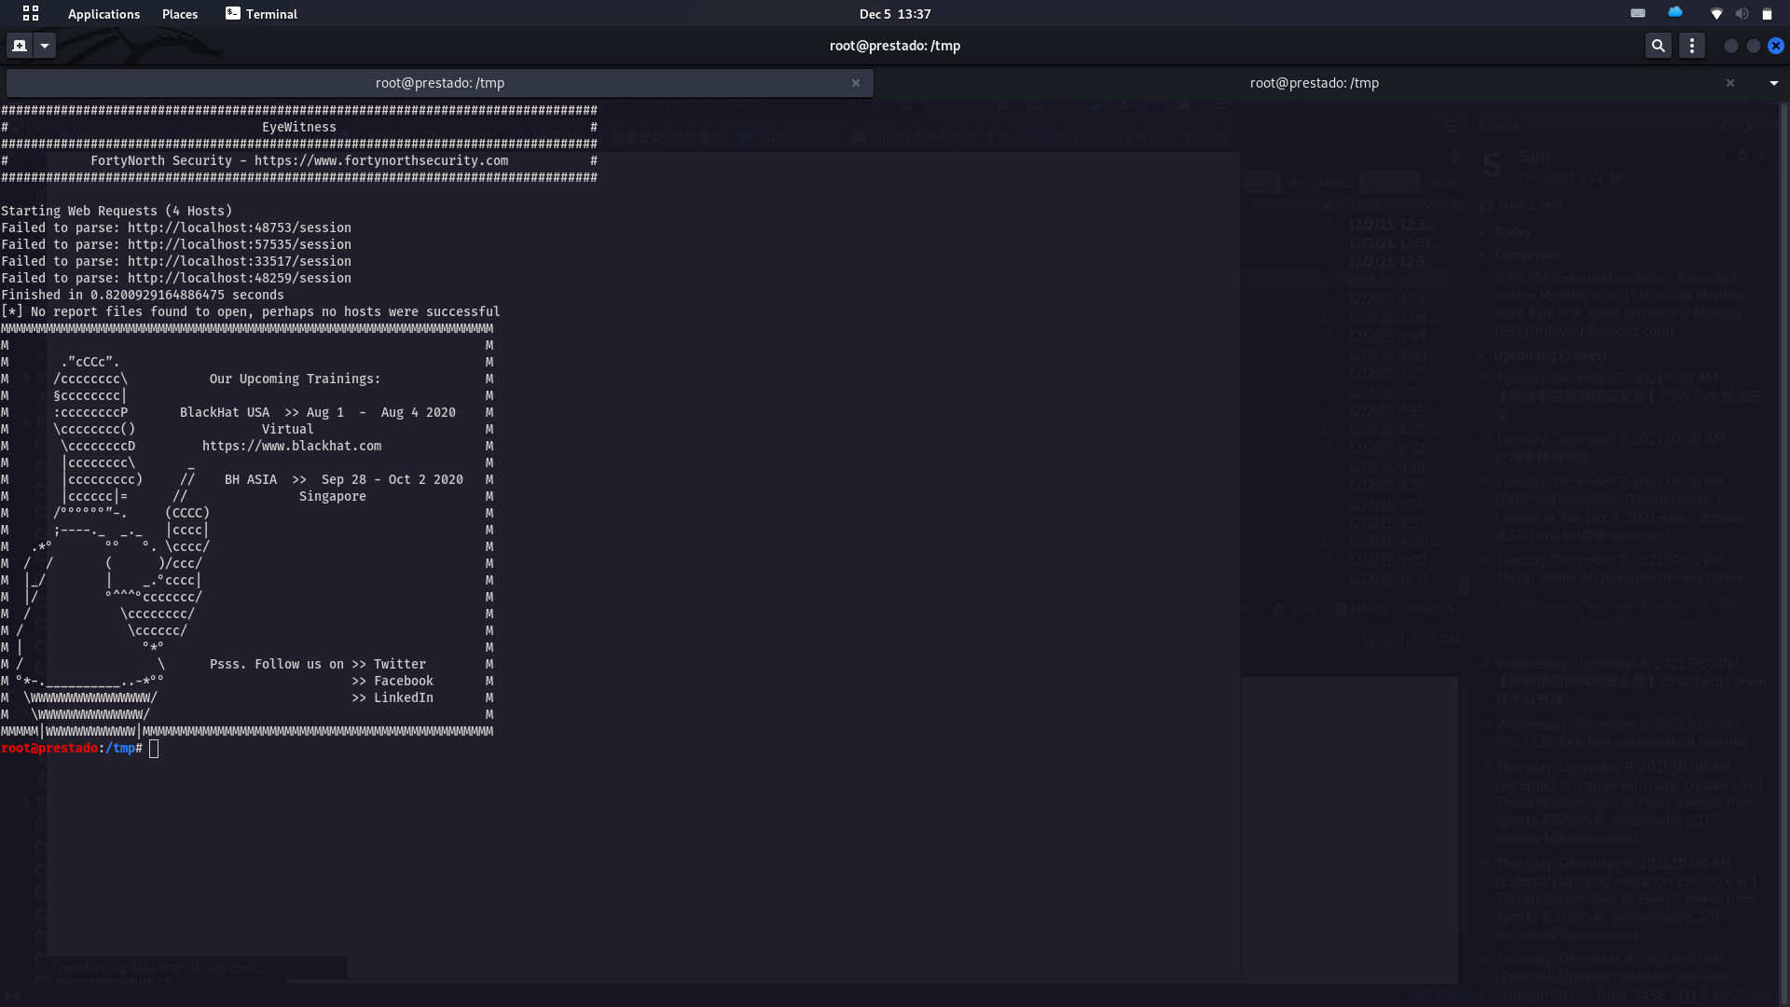The image size is (1790, 1007).
Task: Toggle the CSW Talk event on December 7
Action: pos(1485,379)
